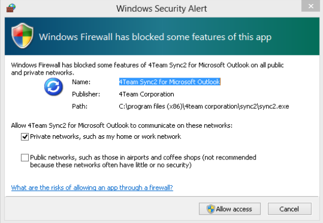Screen dimensions: 323x223
Task: Open the firewall risks help link
Action: [x=92, y=188]
